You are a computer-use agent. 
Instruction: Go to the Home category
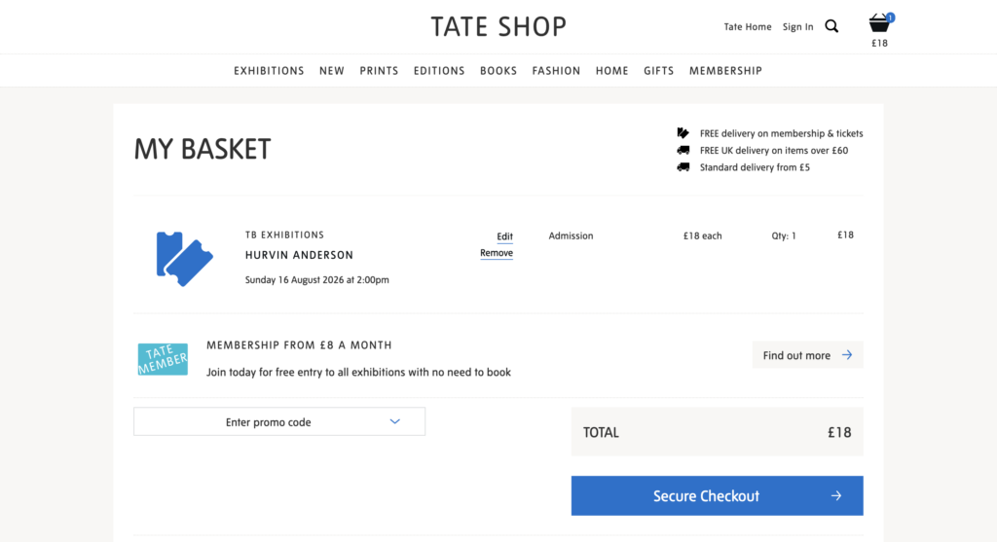612,70
